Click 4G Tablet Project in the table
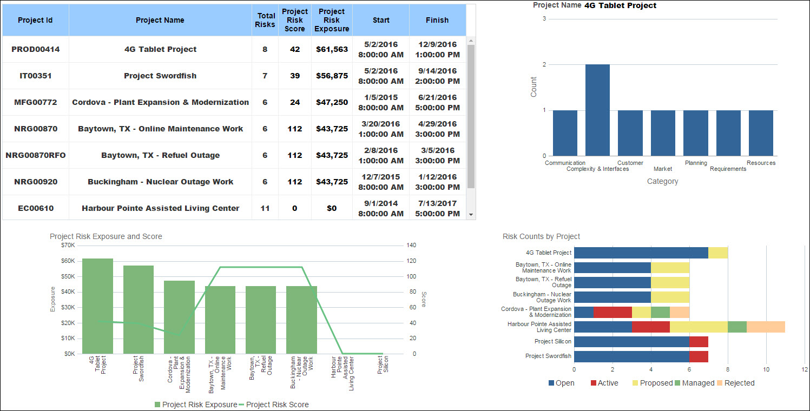Viewport: 810px width, 411px height. point(160,49)
